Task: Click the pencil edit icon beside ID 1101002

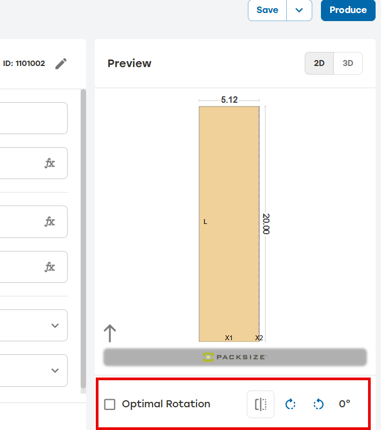Action: (61, 64)
